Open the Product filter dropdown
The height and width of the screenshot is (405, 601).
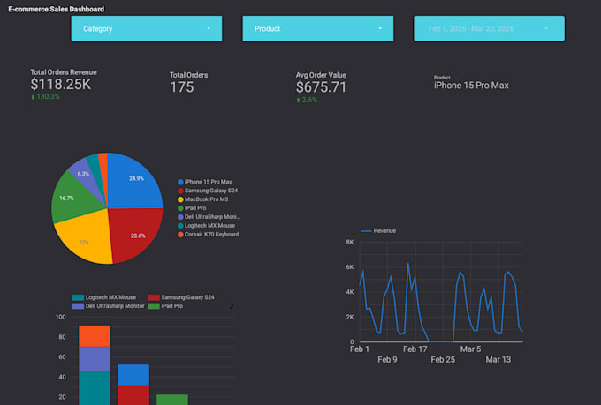pos(318,29)
